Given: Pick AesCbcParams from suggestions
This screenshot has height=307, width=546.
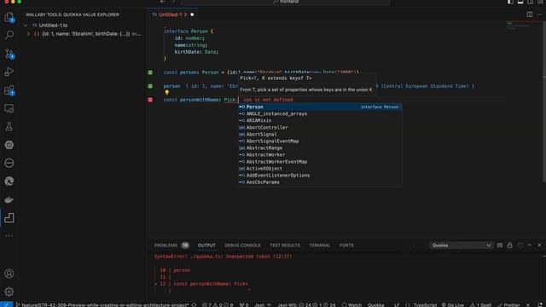Looking at the screenshot, I should point(320,182).
